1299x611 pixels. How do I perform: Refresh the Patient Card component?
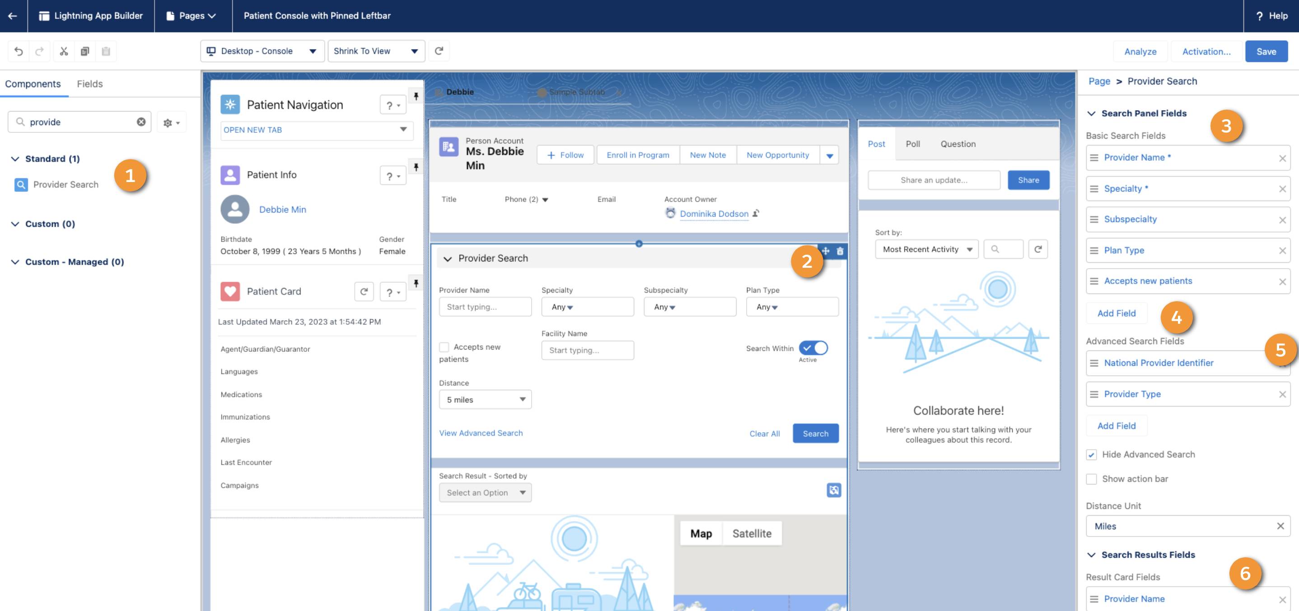[364, 291]
